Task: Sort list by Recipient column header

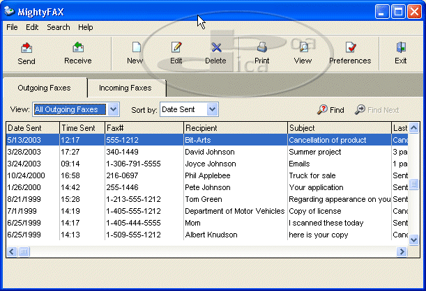Action: click(x=235, y=128)
